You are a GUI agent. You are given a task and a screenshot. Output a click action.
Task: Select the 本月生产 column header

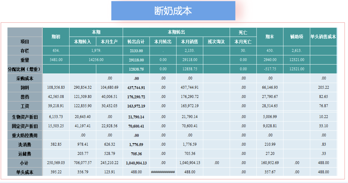click(109, 42)
